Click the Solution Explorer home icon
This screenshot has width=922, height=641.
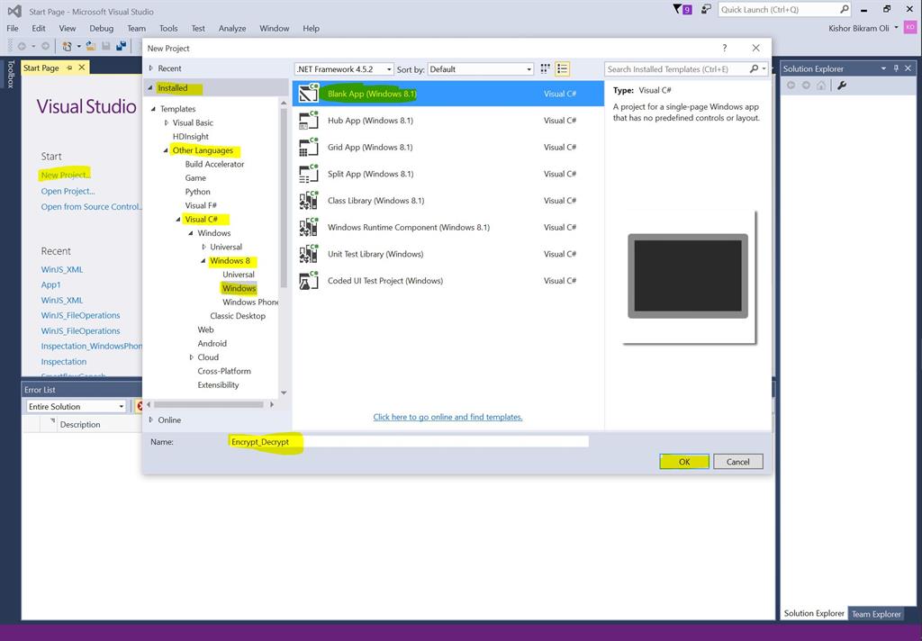821,86
